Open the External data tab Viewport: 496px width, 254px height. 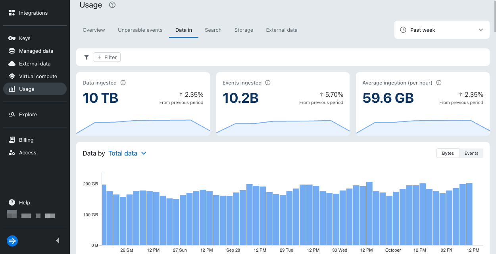point(282,30)
